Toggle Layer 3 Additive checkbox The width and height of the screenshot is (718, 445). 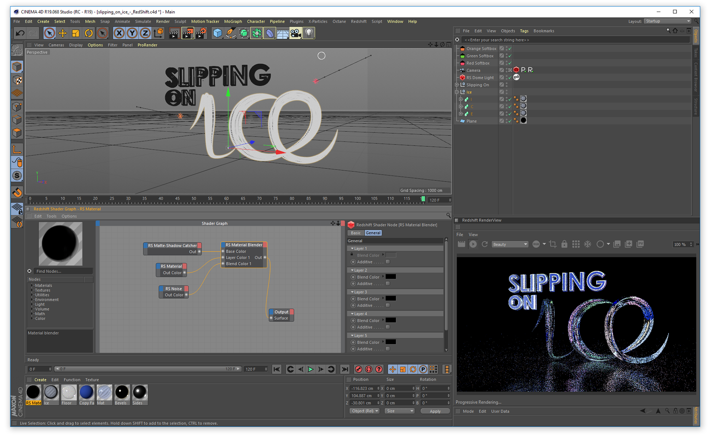[388, 305]
